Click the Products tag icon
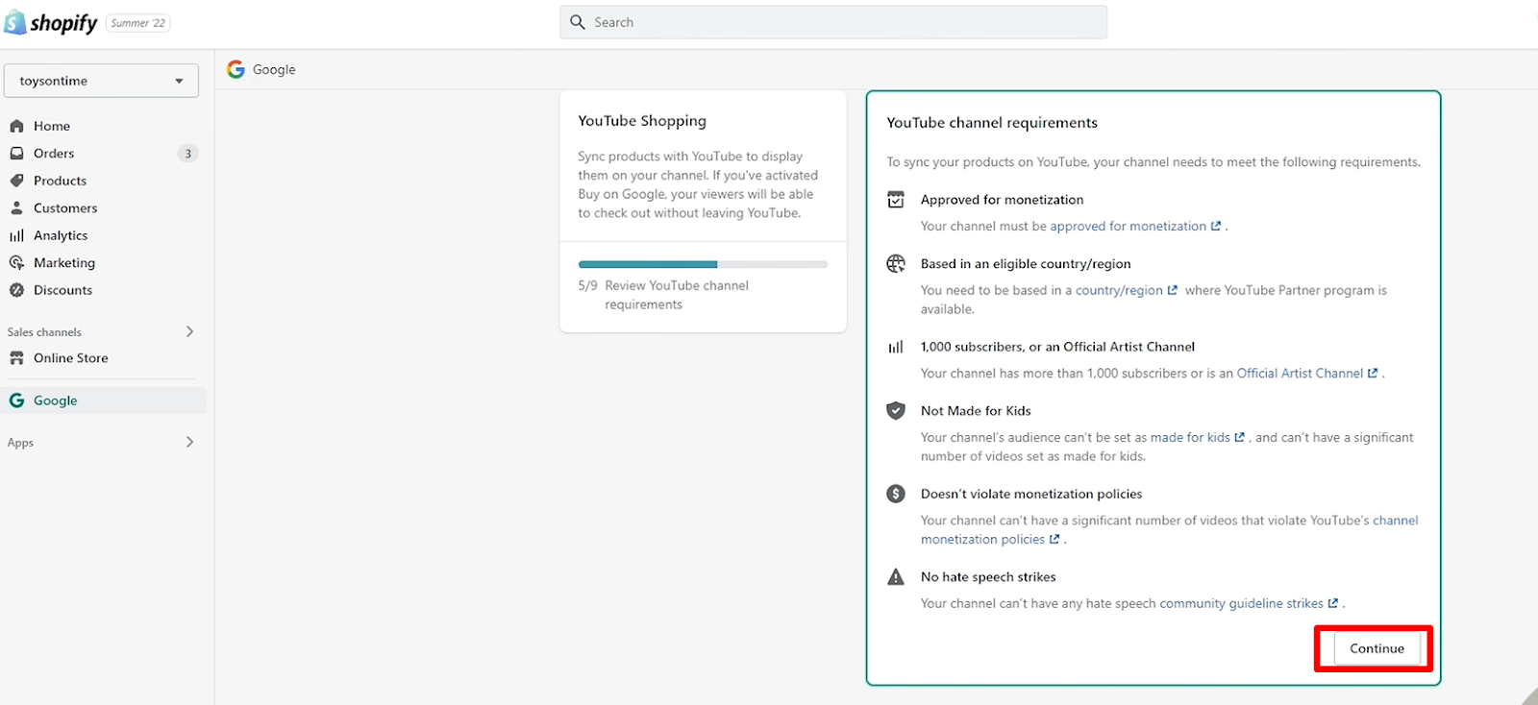 pyautogui.click(x=16, y=181)
